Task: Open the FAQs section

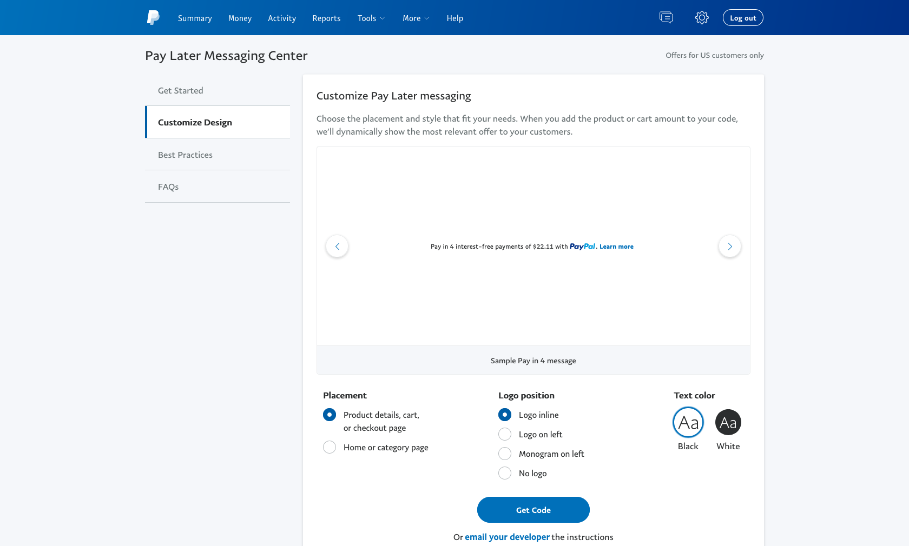Action: pyautogui.click(x=218, y=187)
